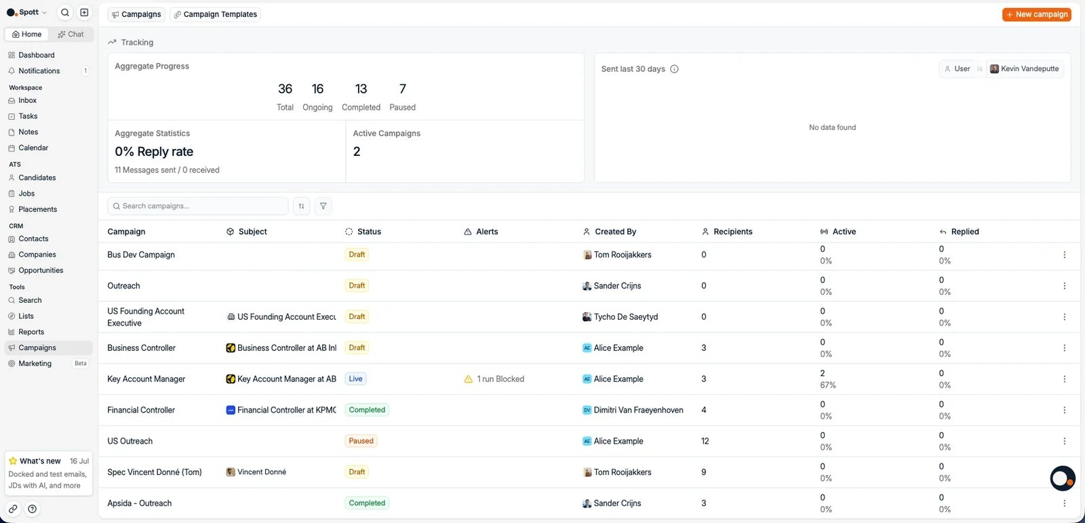Viewport: 1085px width, 523px height.
Task: Open row menu for US Founding Account Executive
Action: click(x=1064, y=317)
